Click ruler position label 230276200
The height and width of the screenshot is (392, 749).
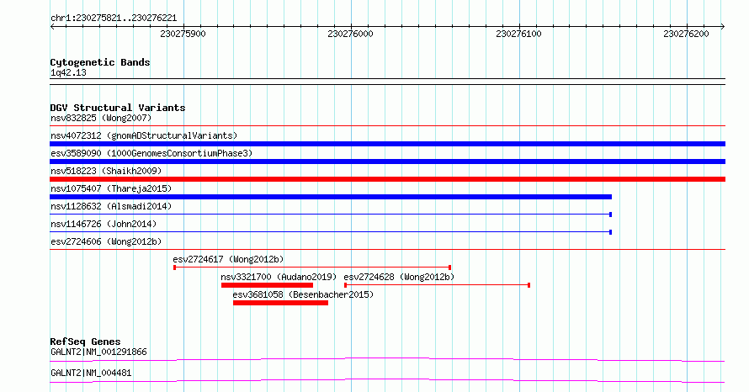(686, 34)
